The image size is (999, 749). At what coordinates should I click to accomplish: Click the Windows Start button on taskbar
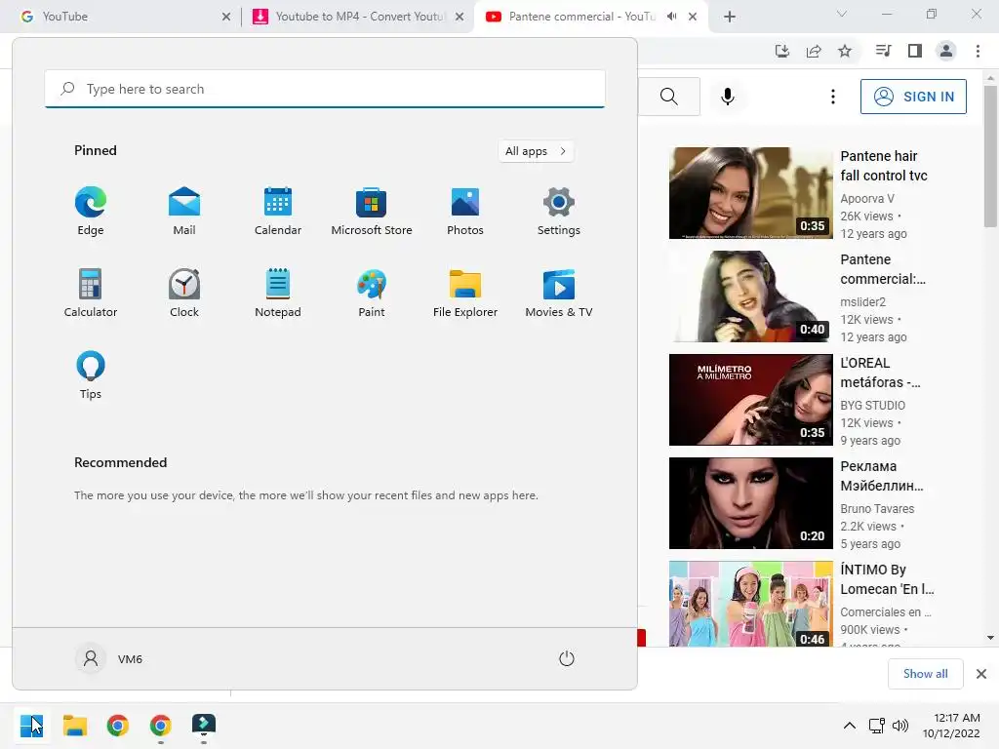pos(31,726)
